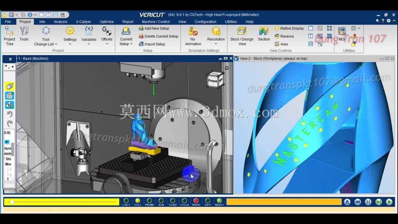The width and height of the screenshot is (398, 224).
Task: Toggle the PROBE status light
Action: [149, 201]
